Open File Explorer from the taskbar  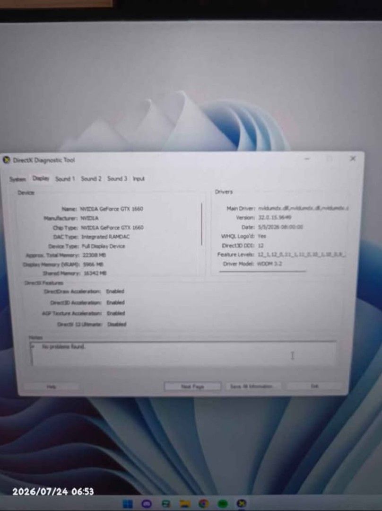(x=185, y=503)
